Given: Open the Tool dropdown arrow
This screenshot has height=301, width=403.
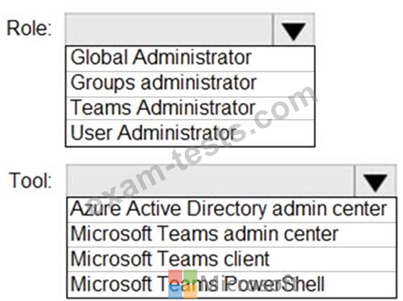Looking at the screenshot, I should pyautogui.click(x=375, y=181).
